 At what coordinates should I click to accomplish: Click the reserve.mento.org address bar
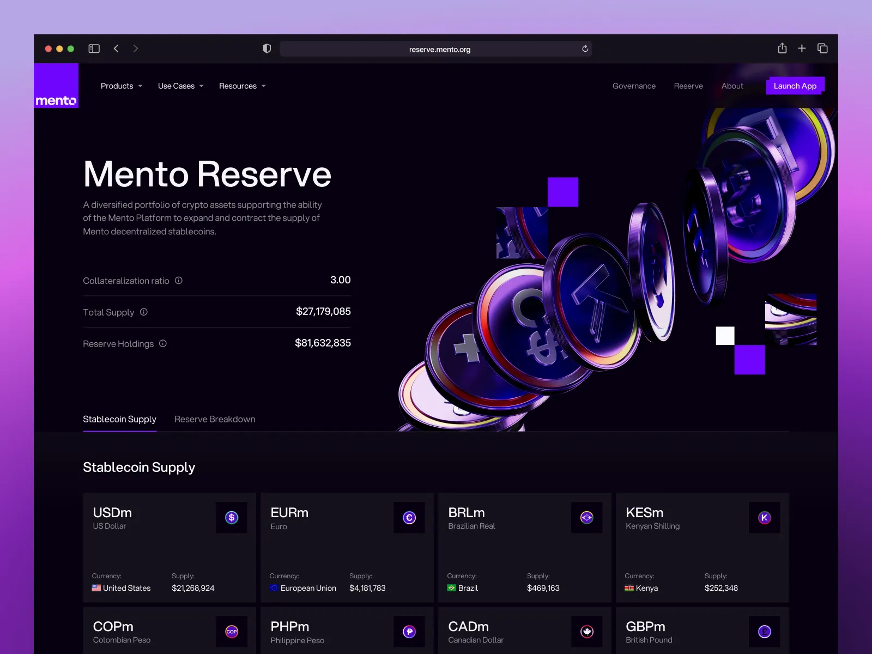(x=436, y=49)
